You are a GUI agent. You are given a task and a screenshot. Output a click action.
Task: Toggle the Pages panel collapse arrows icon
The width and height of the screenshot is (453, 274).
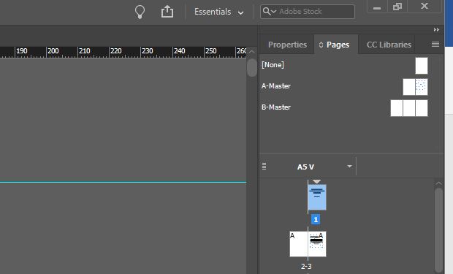pyautogui.click(x=321, y=45)
